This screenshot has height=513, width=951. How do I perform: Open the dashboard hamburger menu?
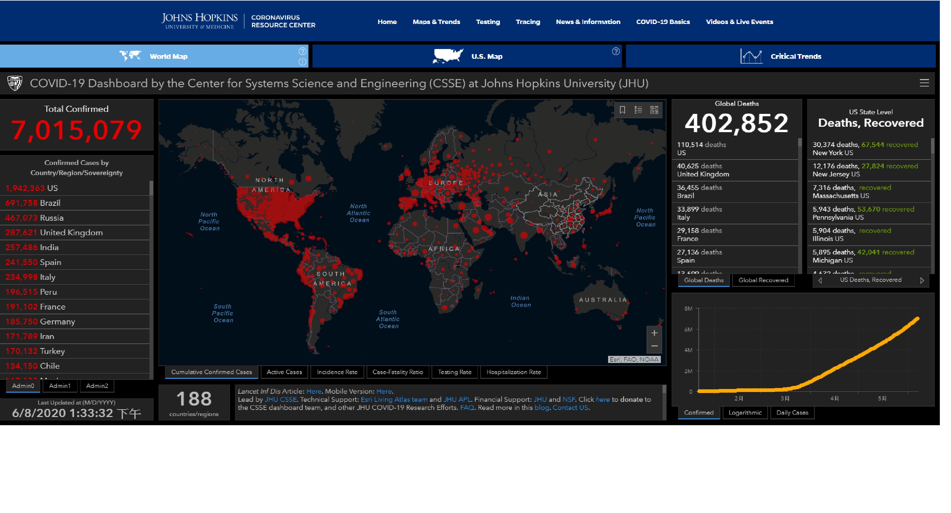click(x=924, y=83)
